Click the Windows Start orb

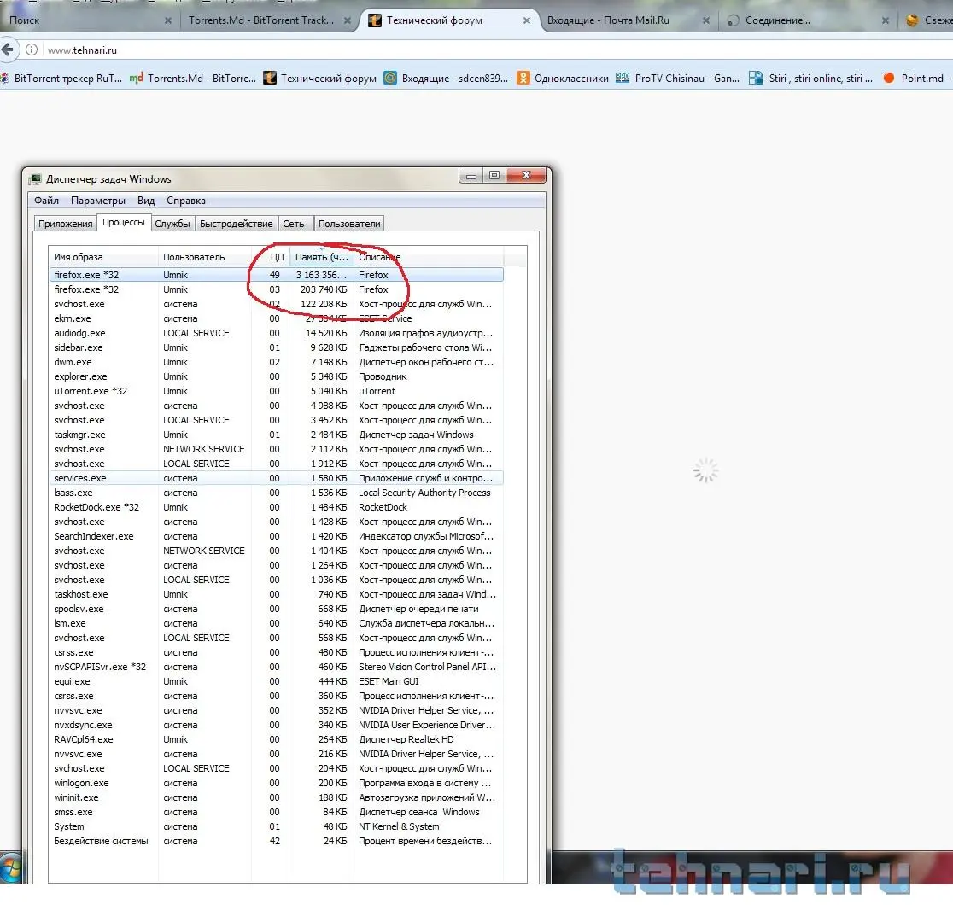(x=10, y=868)
